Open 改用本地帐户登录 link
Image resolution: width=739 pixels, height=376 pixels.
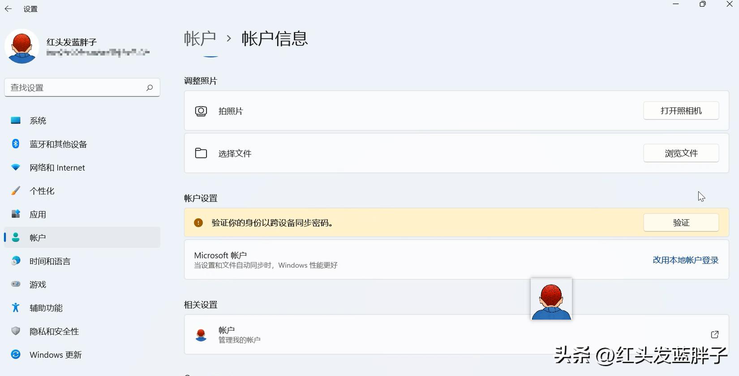pyautogui.click(x=685, y=260)
